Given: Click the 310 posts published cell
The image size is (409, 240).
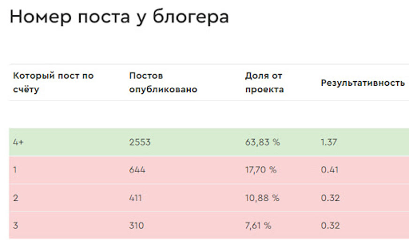Looking at the screenshot, I should (x=136, y=225).
